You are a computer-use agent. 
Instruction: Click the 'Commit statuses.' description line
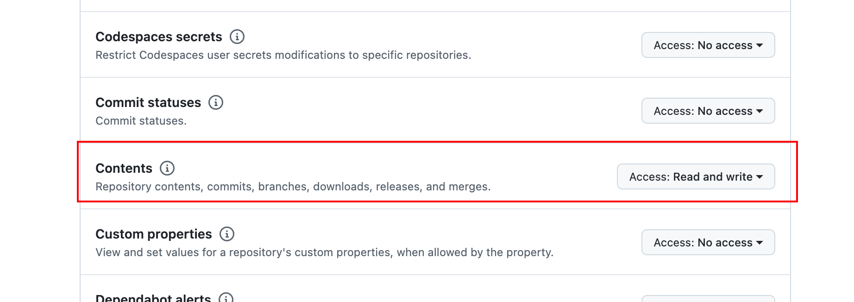coord(141,121)
